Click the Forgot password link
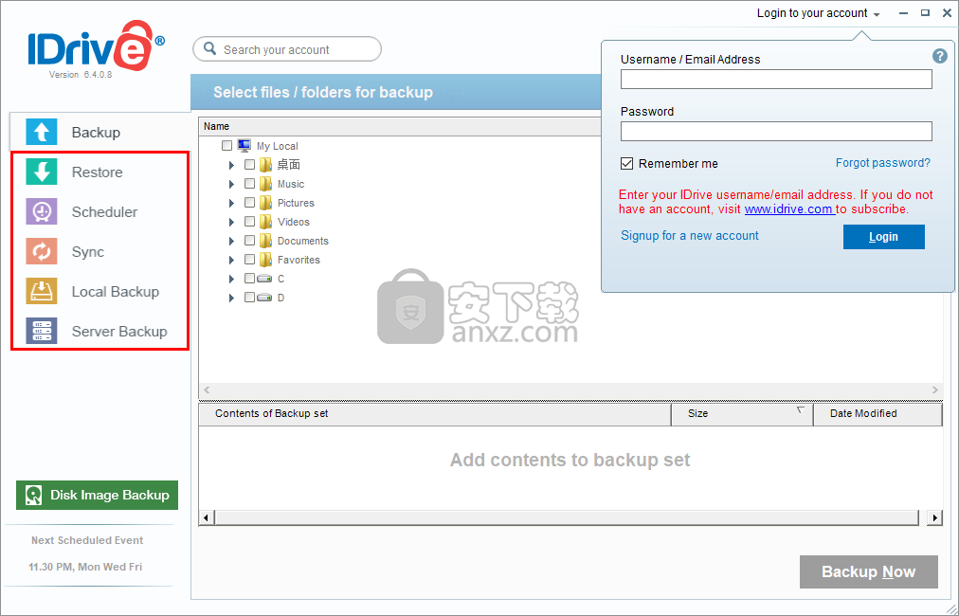The height and width of the screenshot is (616, 959). 882,163
